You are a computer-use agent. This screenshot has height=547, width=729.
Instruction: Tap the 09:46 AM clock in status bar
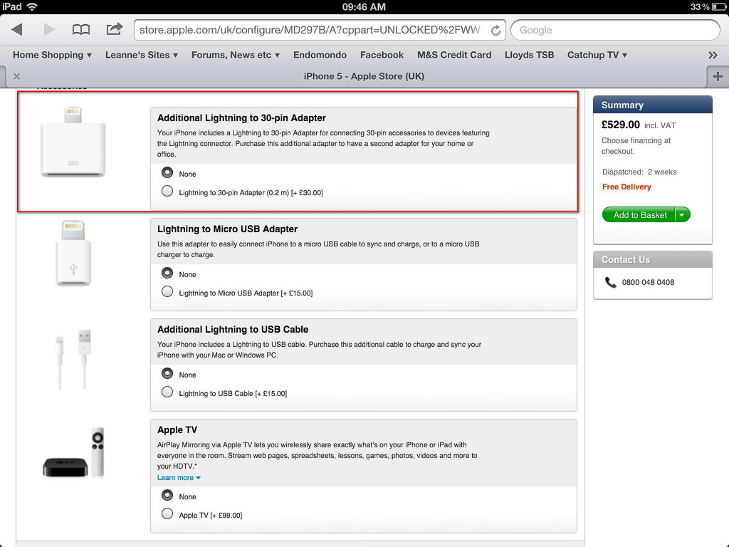tap(364, 6)
